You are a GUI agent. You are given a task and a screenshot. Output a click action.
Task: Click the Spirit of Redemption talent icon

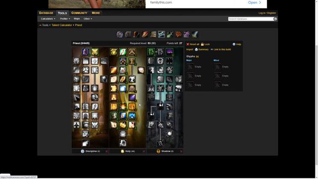(x=123, y=89)
